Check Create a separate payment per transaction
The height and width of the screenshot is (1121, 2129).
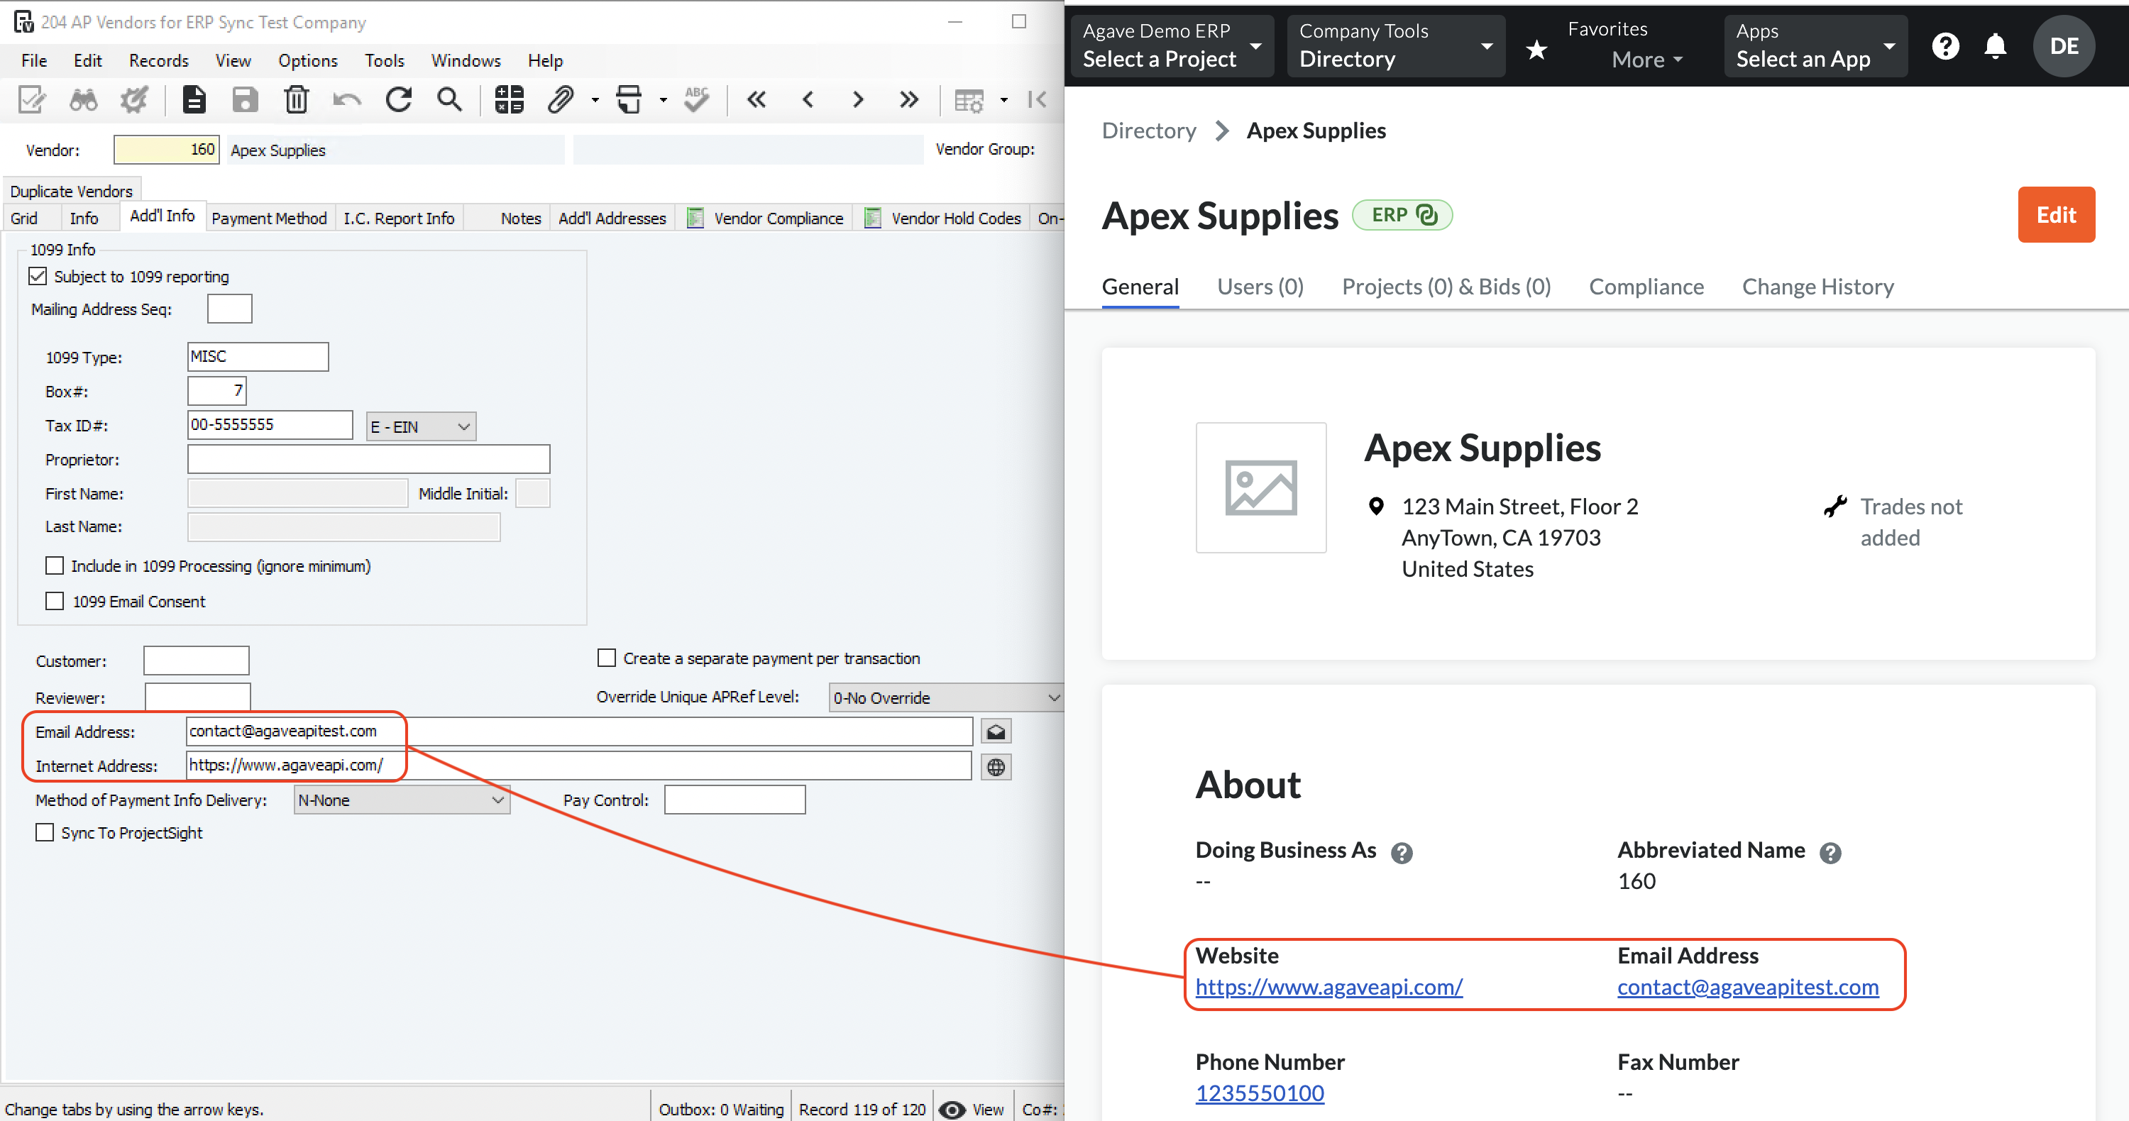[x=607, y=658]
